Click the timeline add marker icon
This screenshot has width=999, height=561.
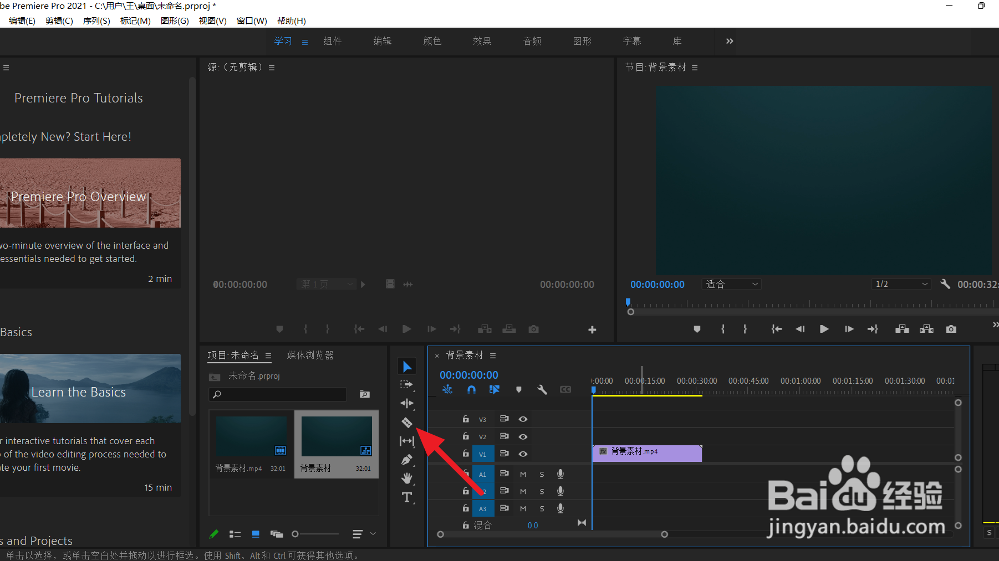[519, 390]
